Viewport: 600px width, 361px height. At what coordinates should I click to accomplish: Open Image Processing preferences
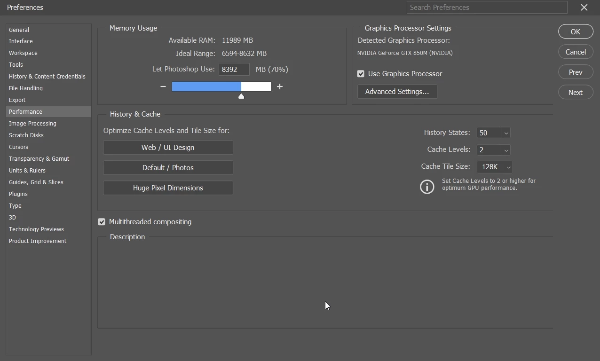click(x=48, y=124)
